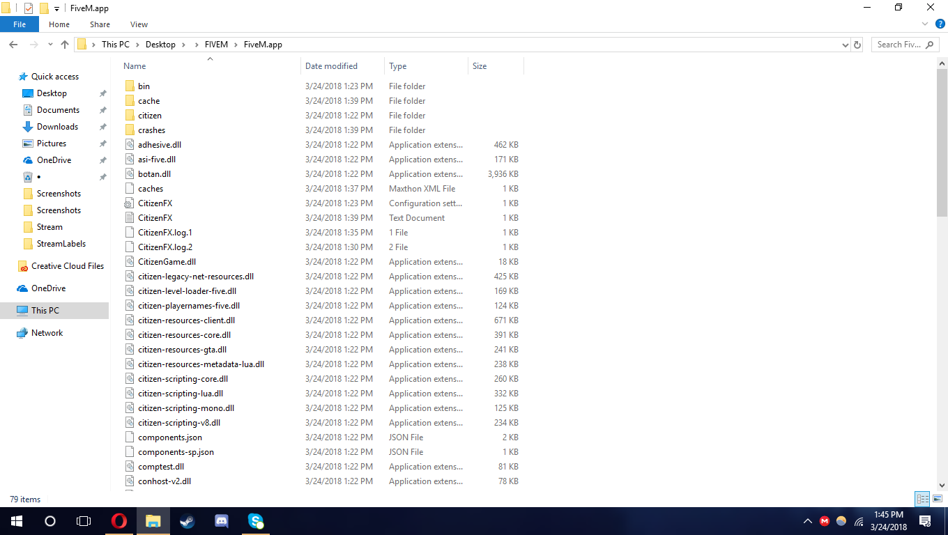The image size is (948, 535).
Task: Select Quick access in navigation pane
Action: coord(54,77)
